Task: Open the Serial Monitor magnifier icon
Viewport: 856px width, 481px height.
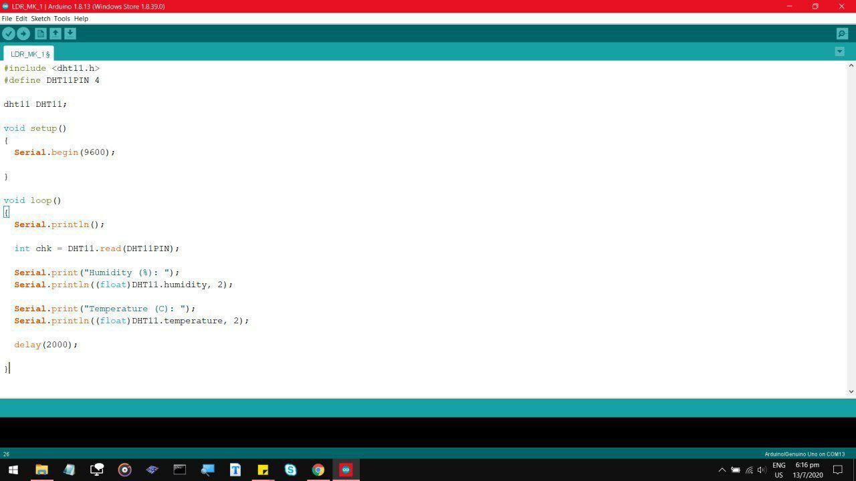Action: coord(842,33)
